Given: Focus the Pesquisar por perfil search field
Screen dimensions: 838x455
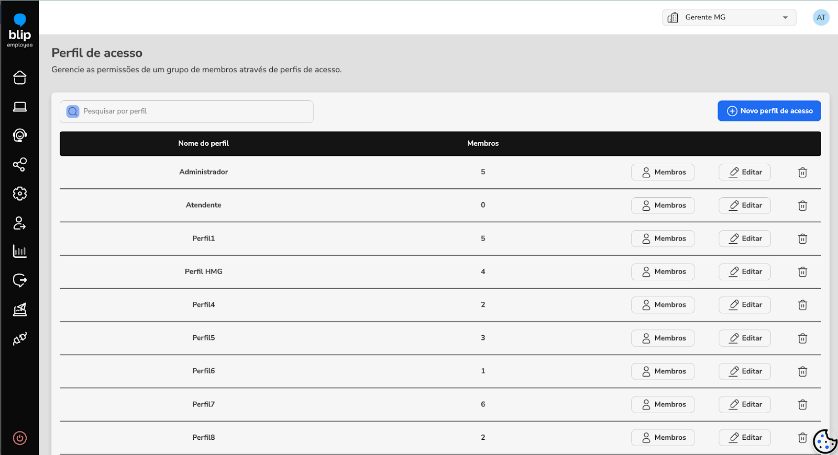Looking at the screenshot, I should (x=186, y=111).
